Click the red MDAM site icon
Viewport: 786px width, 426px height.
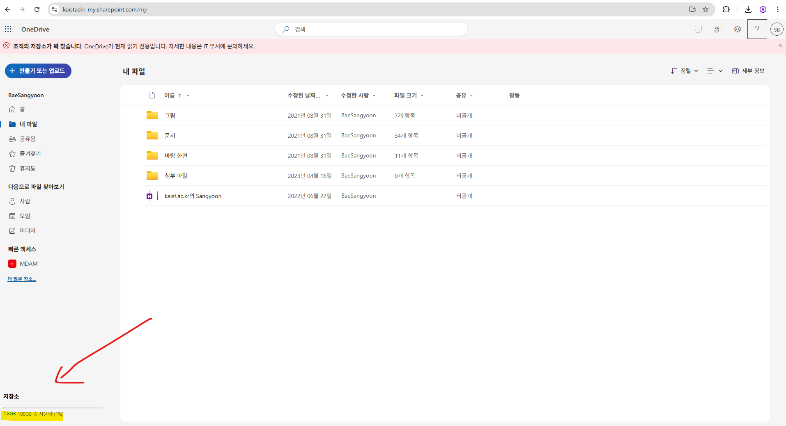pyautogui.click(x=12, y=264)
